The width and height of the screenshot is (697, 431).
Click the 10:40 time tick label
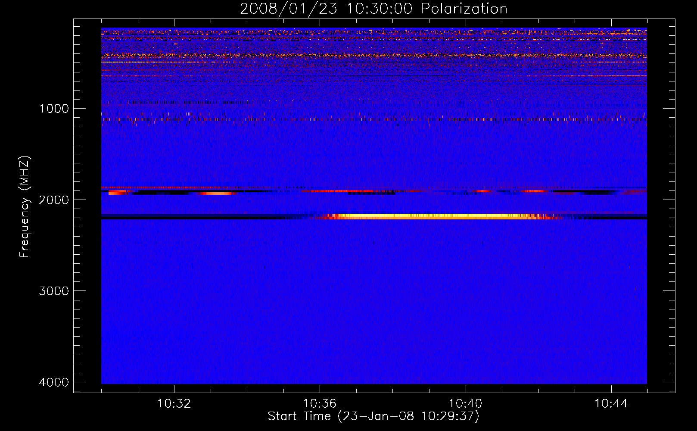click(465, 404)
